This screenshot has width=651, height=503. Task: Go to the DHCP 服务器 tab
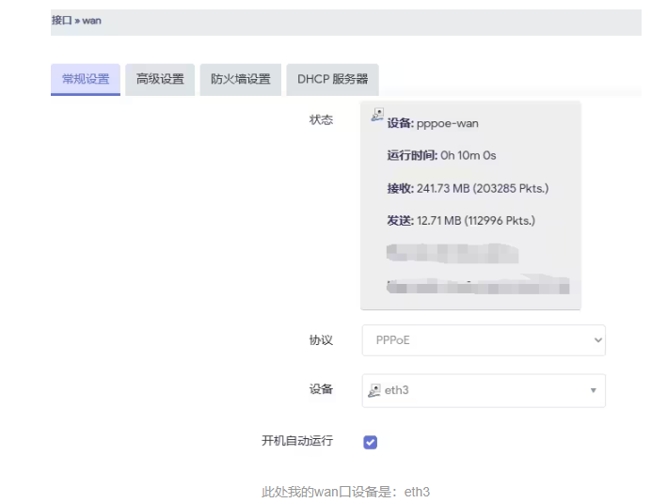click(332, 79)
